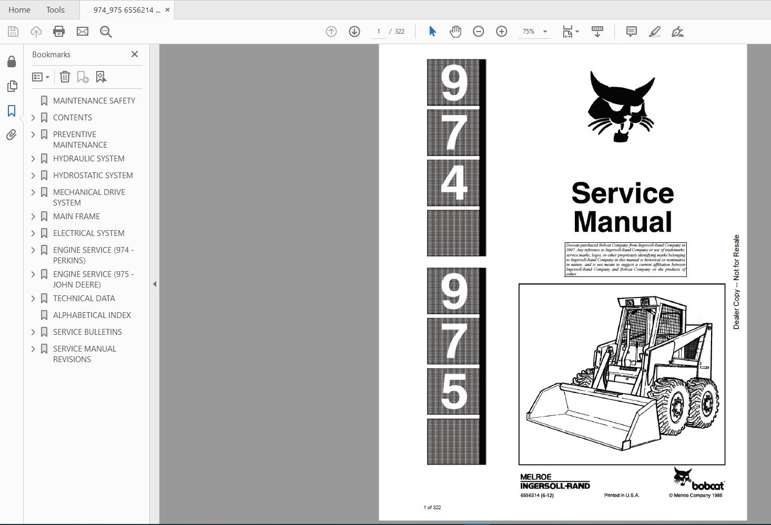
Task: Open the PREVENTIVE MAINTENANCE bookmark
Action: tap(80, 140)
